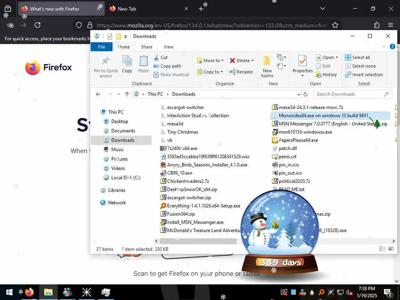Click the Rename command

[241, 72]
